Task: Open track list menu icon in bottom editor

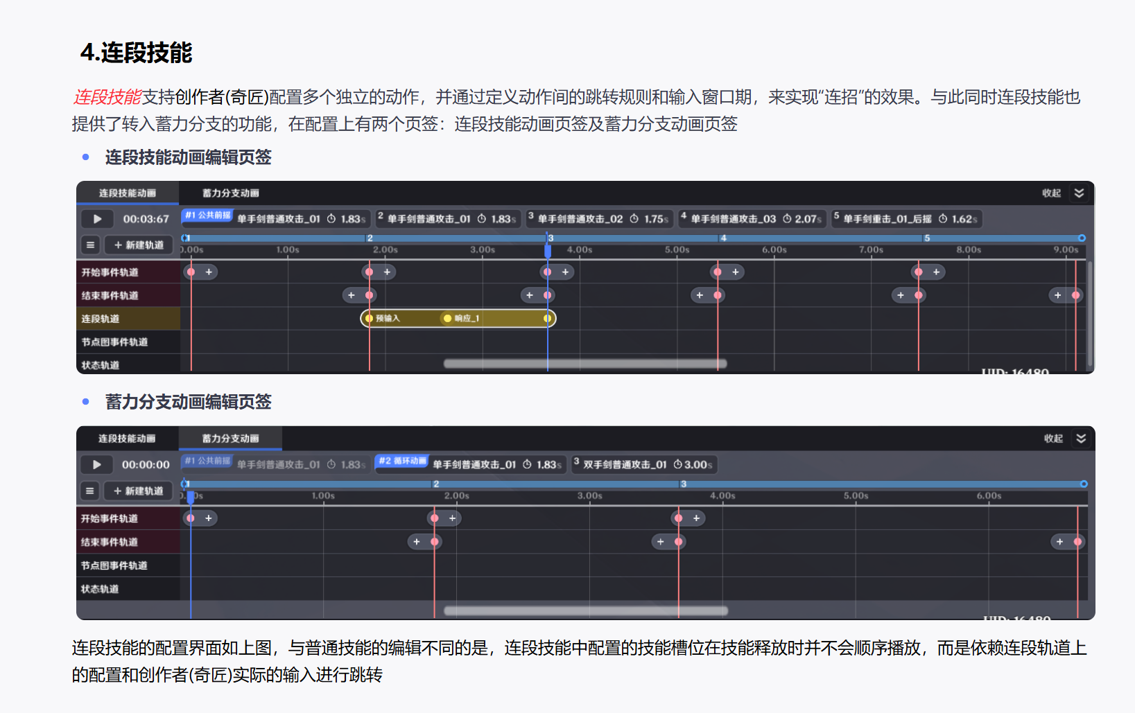Action: (x=89, y=491)
